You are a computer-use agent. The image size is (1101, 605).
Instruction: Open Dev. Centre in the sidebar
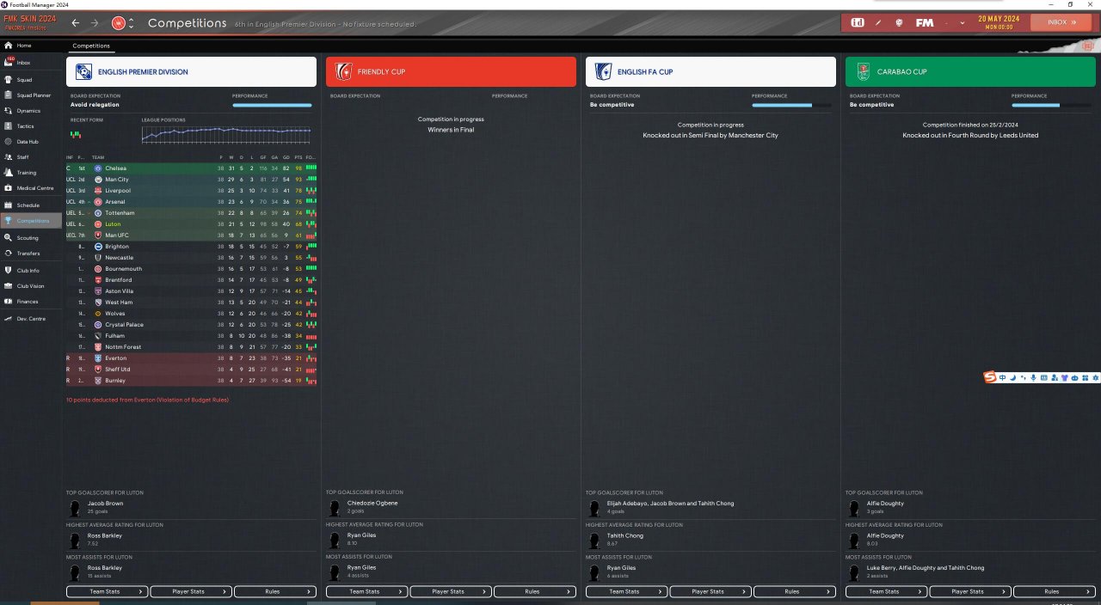[31, 319]
